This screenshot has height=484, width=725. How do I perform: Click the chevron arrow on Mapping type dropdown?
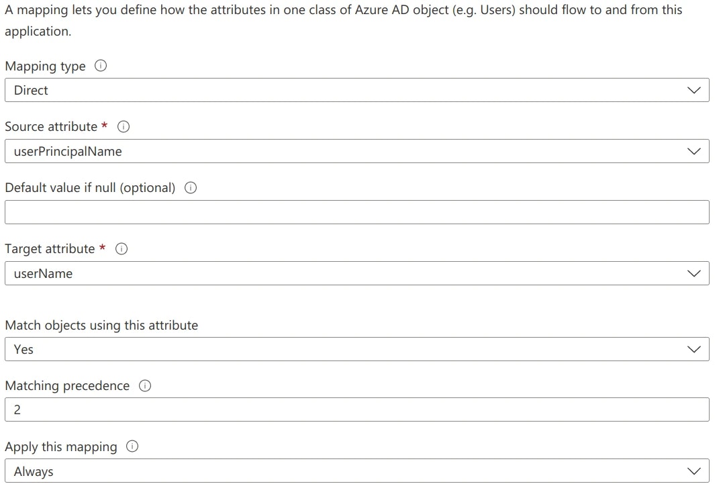point(695,91)
